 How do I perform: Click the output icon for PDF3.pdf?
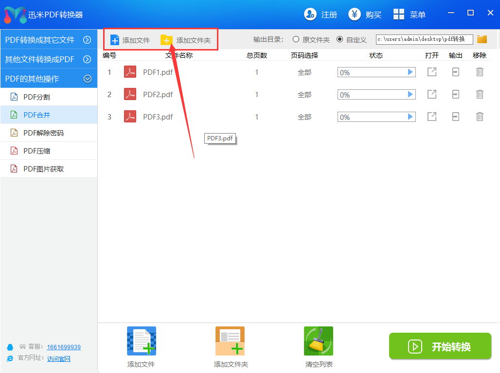click(455, 117)
